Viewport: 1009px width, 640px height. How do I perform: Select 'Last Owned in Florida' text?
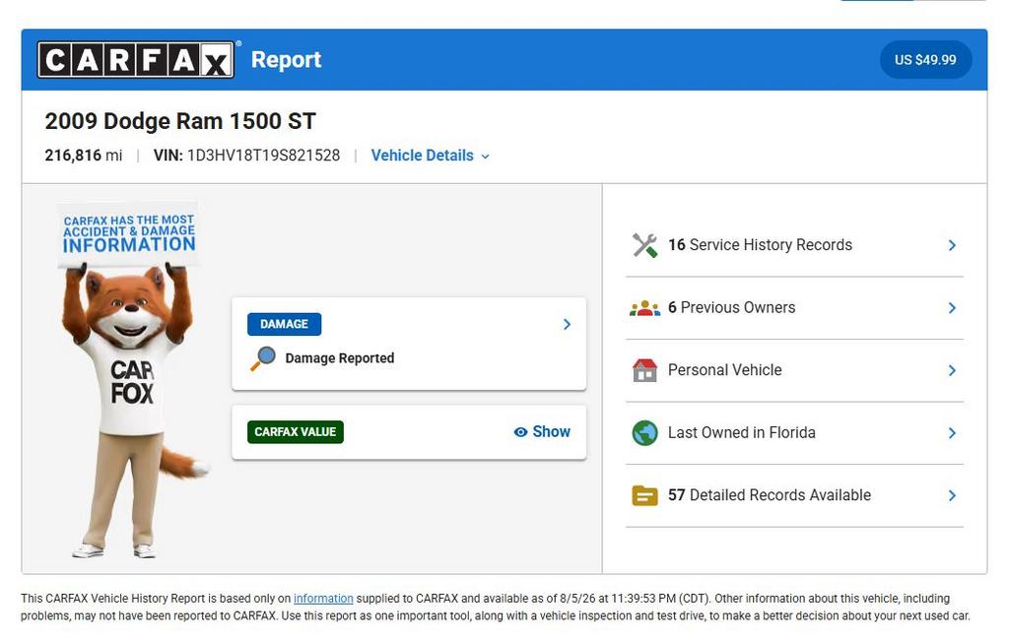741,433
